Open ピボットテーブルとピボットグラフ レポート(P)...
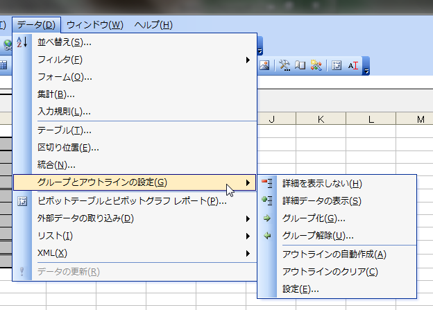 pyautogui.click(x=135, y=201)
